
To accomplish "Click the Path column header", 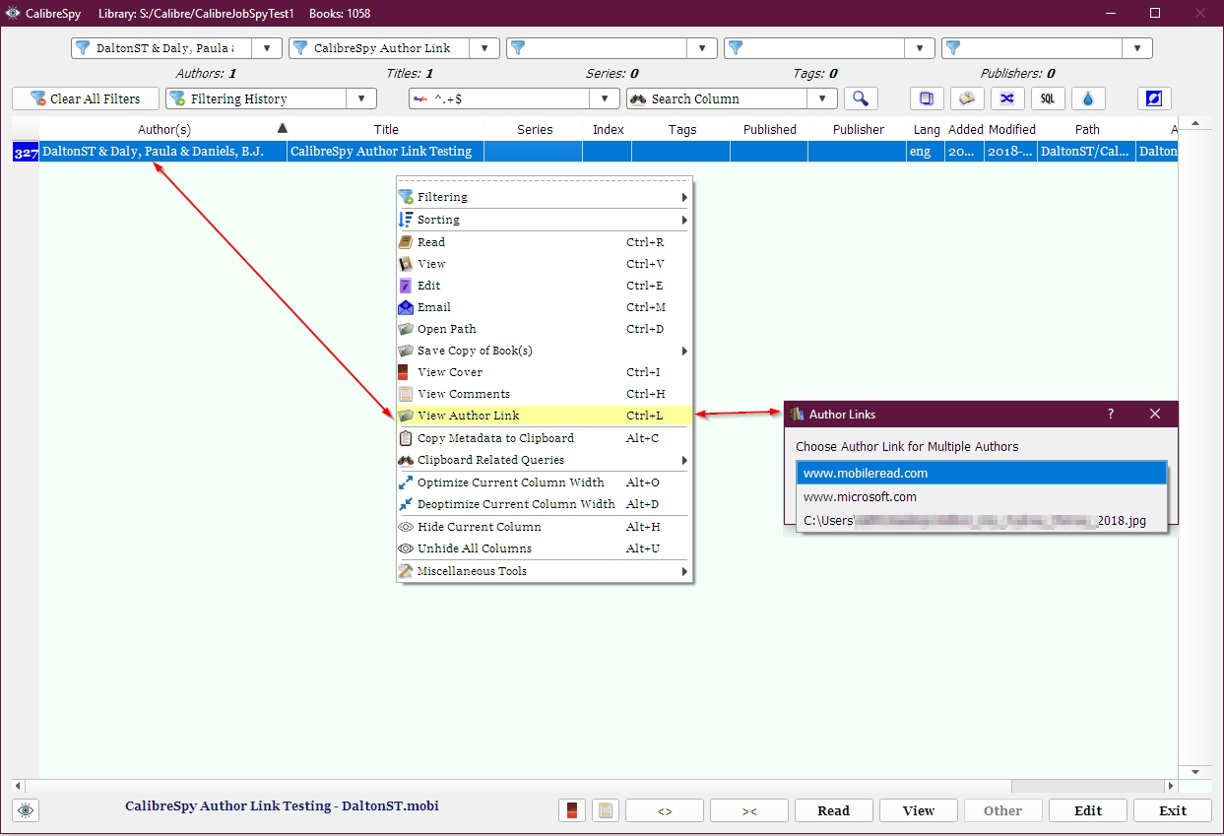I will click(x=1087, y=129).
